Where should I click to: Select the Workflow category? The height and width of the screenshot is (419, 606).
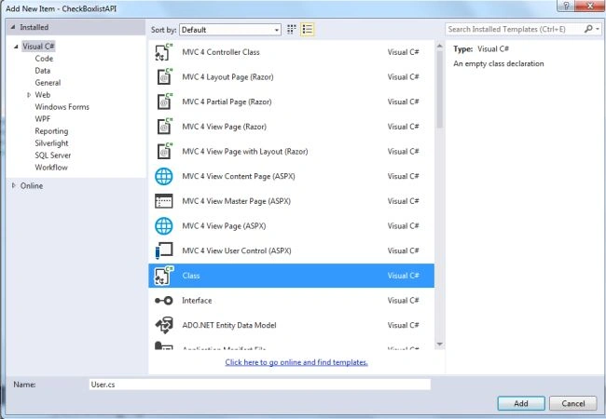point(51,168)
